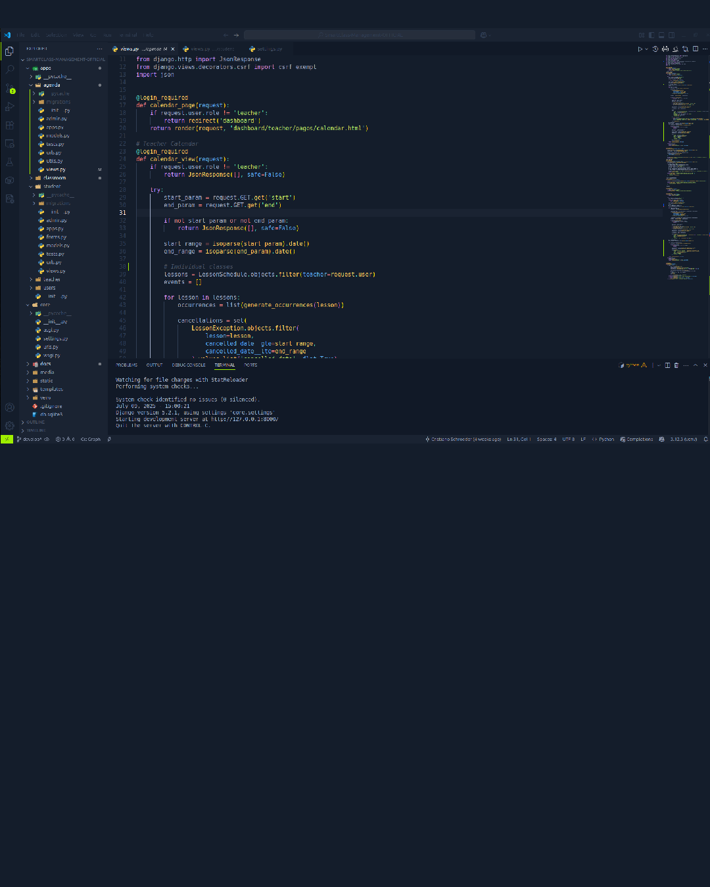Image resolution: width=710 pixels, height=887 pixels.
Task: Open the Extensions view
Action: tap(9, 125)
